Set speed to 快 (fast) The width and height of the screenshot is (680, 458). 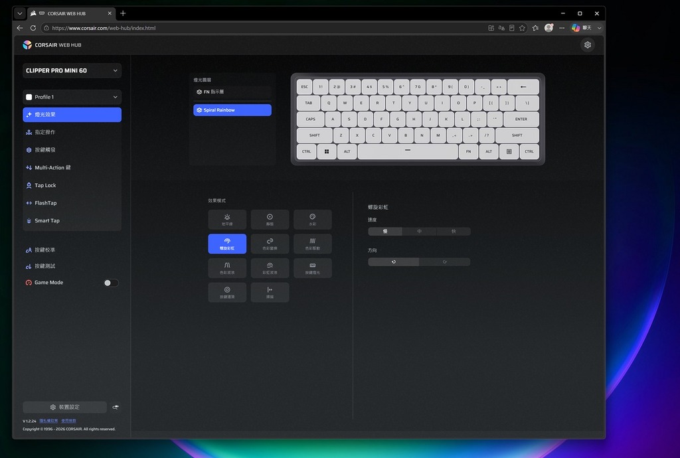coord(454,232)
